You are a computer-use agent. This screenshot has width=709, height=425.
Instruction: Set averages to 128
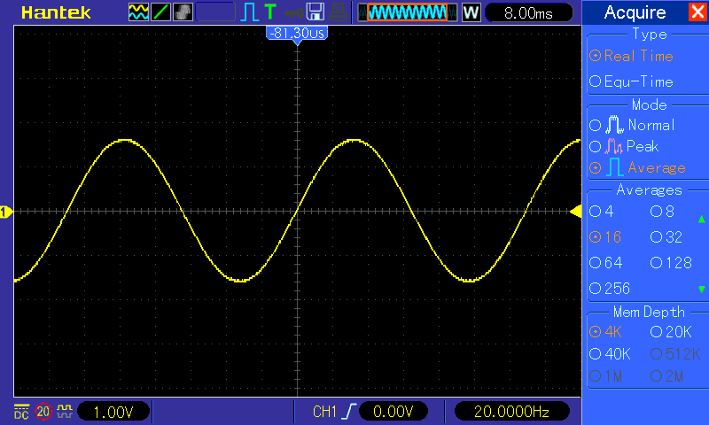pyautogui.click(x=672, y=263)
